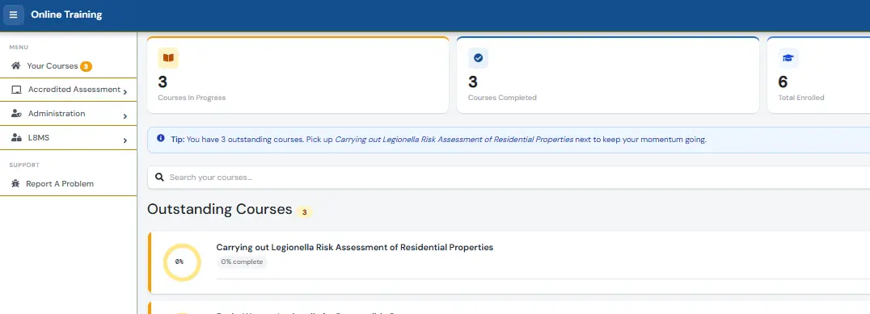
Task: Toggle the hamburger menu button
Action: click(x=13, y=15)
